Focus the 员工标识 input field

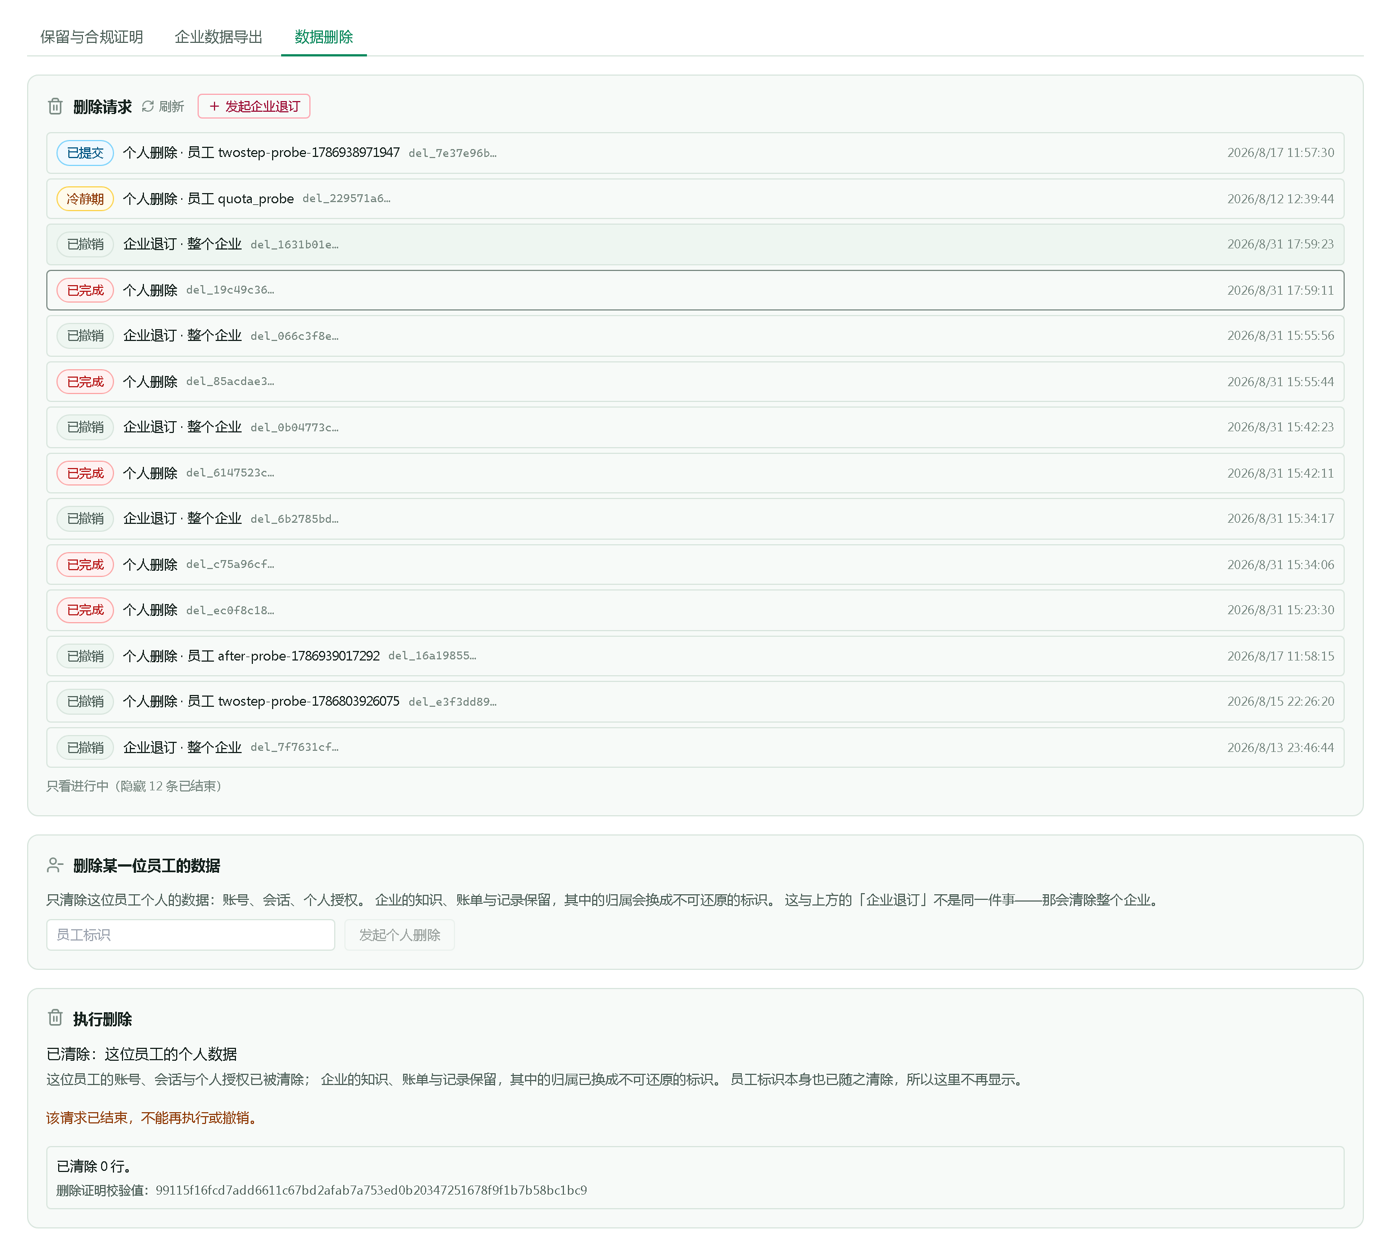pos(190,935)
